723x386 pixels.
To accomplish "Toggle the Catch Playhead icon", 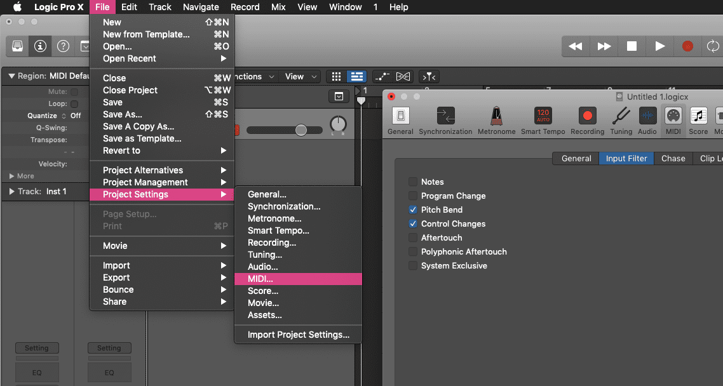I will [x=429, y=76].
